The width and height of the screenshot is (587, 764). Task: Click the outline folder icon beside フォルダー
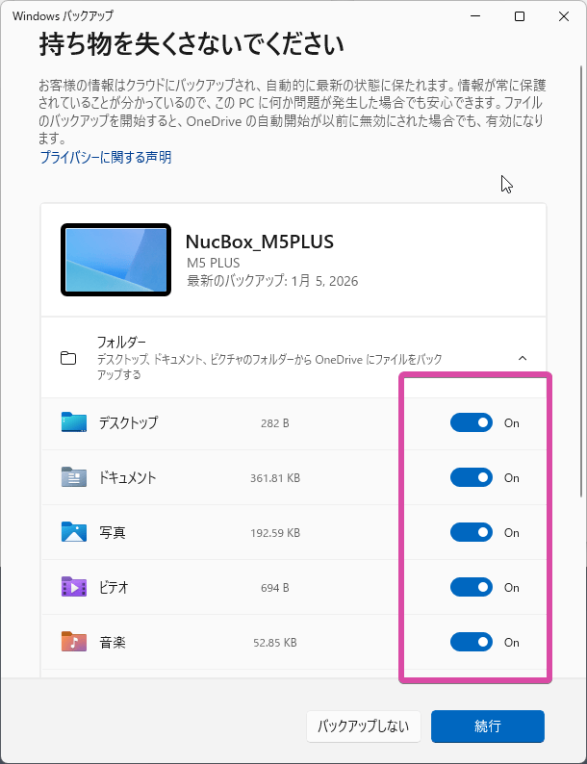[68, 358]
